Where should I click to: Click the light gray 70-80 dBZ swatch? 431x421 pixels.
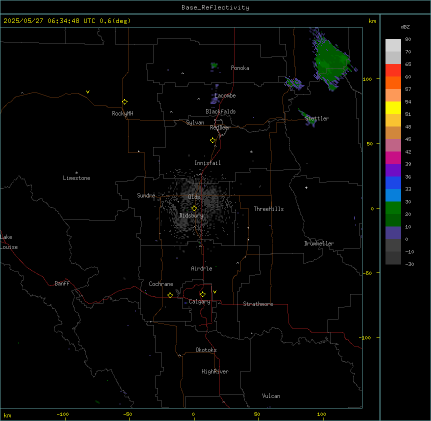click(393, 45)
